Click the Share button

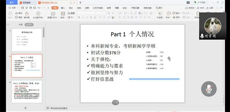[x=210, y=8]
